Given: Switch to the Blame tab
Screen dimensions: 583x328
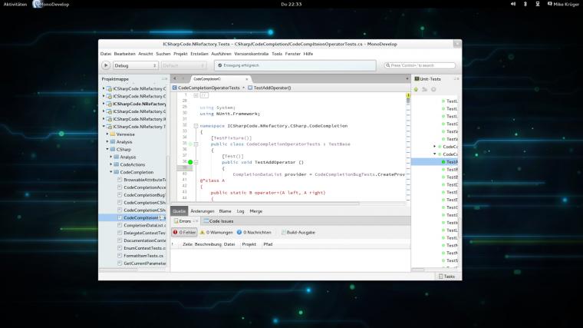Looking at the screenshot, I should click(225, 211).
